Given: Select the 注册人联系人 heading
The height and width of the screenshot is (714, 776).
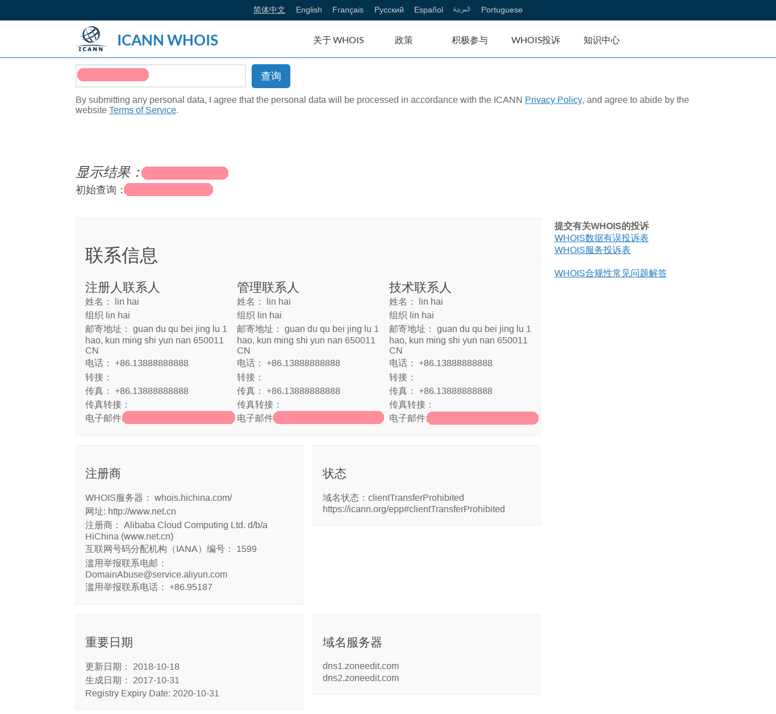Looking at the screenshot, I should click(123, 287).
